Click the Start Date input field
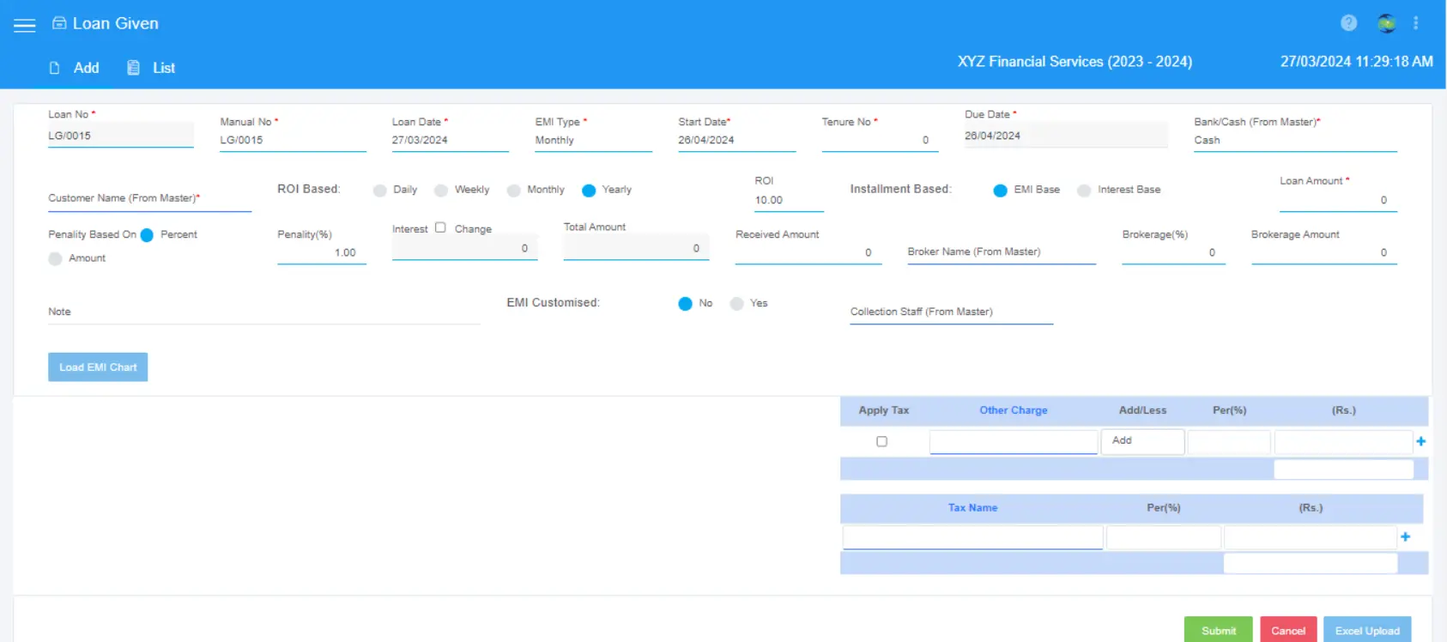 pos(736,141)
